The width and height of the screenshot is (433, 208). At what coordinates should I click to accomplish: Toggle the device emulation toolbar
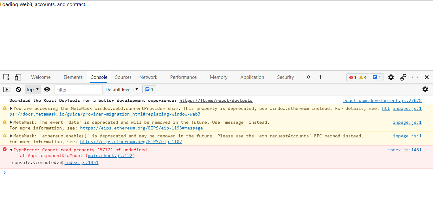point(18,77)
